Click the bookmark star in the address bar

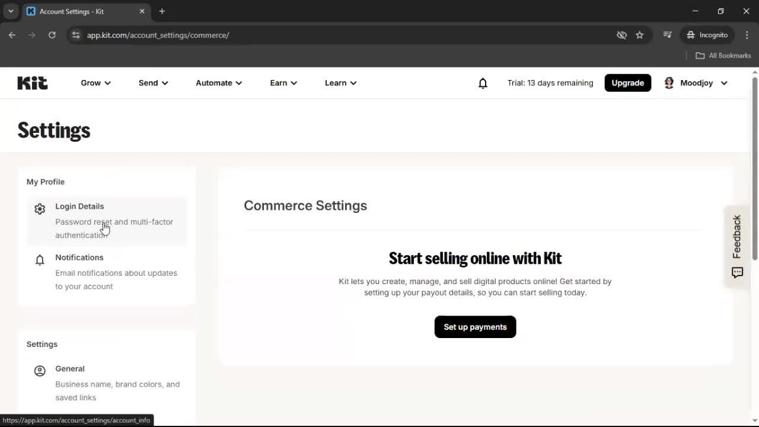(x=640, y=35)
